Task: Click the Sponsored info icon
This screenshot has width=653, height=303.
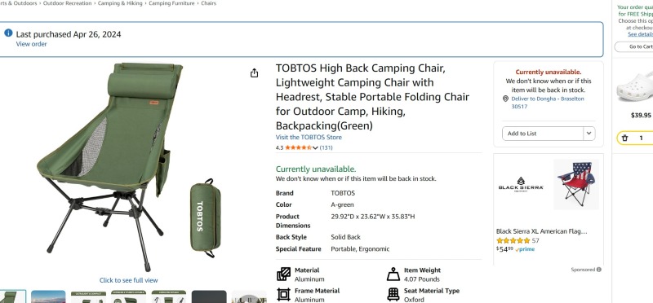Action: coord(599,270)
